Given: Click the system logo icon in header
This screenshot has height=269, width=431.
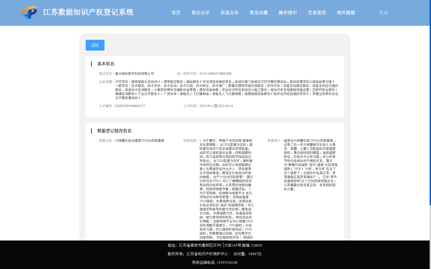Looking at the screenshot, I should [x=30, y=12].
